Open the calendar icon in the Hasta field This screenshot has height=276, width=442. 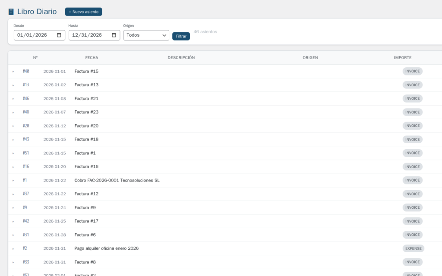click(x=115, y=35)
